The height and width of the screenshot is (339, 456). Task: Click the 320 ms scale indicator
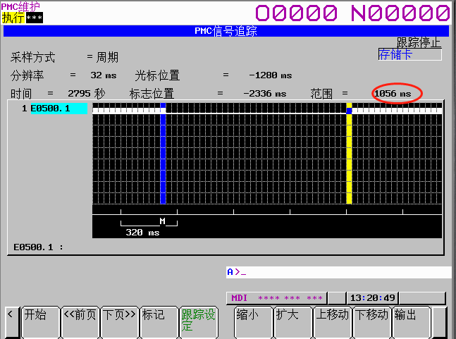tap(143, 232)
